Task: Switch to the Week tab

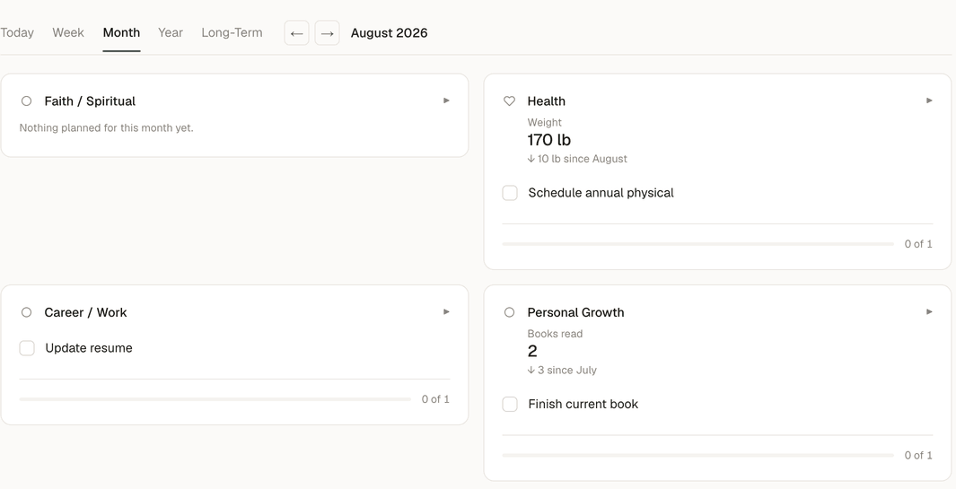Action: click(x=68, y=33)
